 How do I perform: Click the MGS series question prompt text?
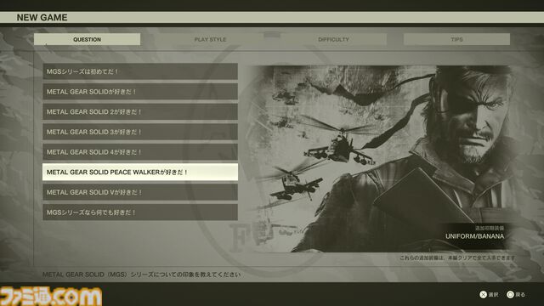142,275
